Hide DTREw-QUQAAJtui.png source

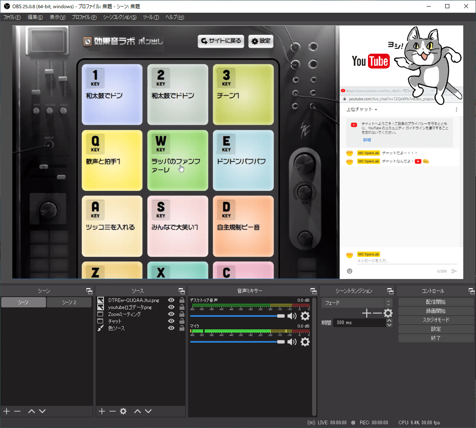click(x=171, y=300)
